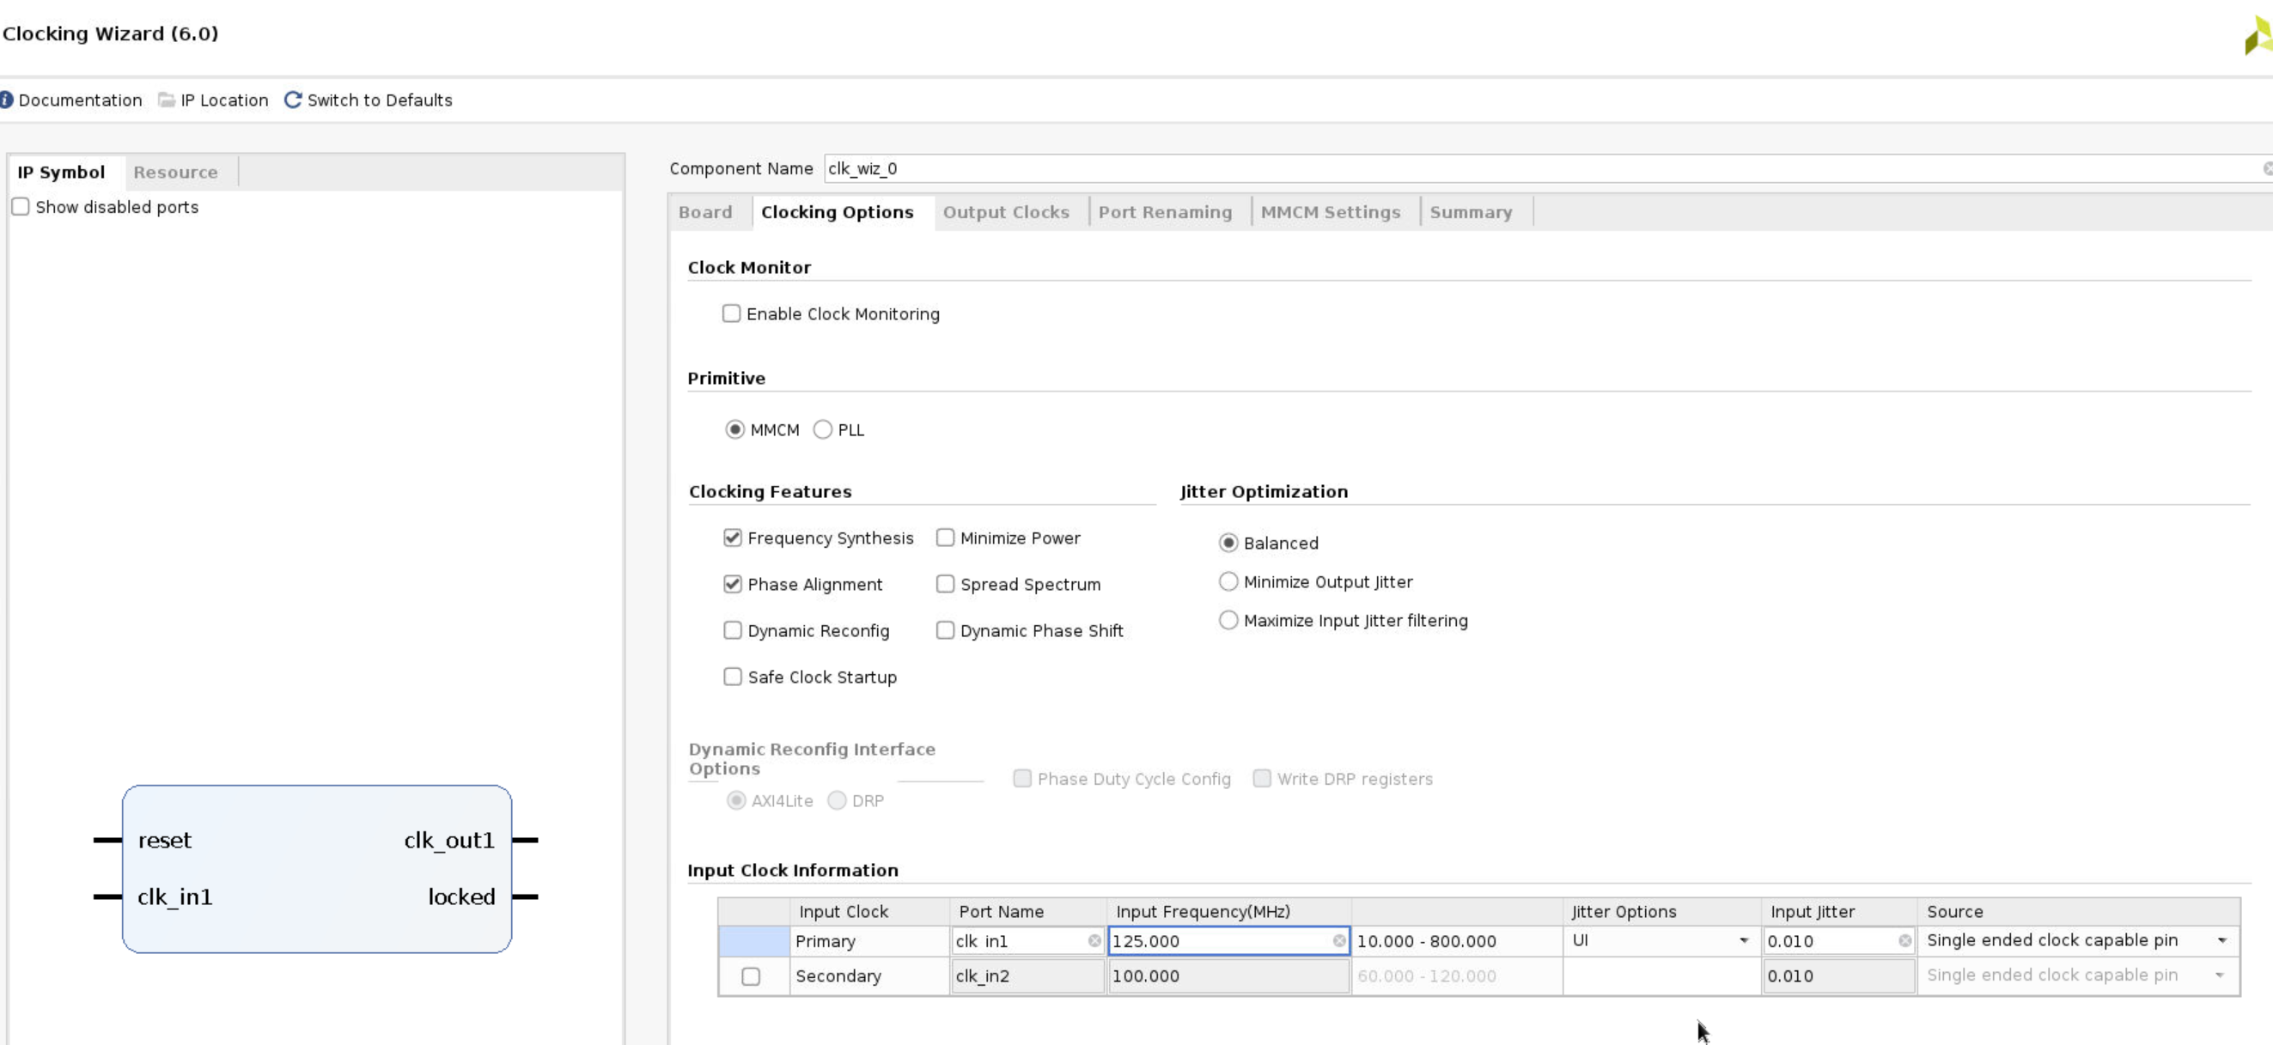This screenshot has width=2273, height=1045.
Task: Click the secondary 100.000 frequency field
Action: coord(1228,976)
